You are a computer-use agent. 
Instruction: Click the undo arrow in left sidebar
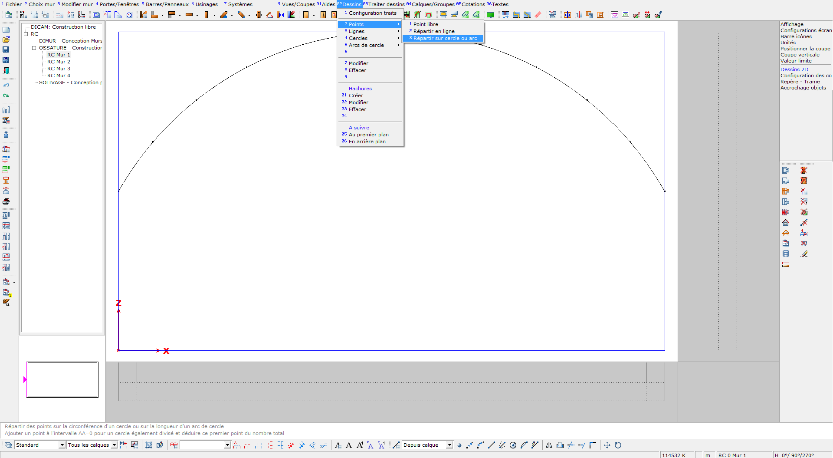point(6,85)
